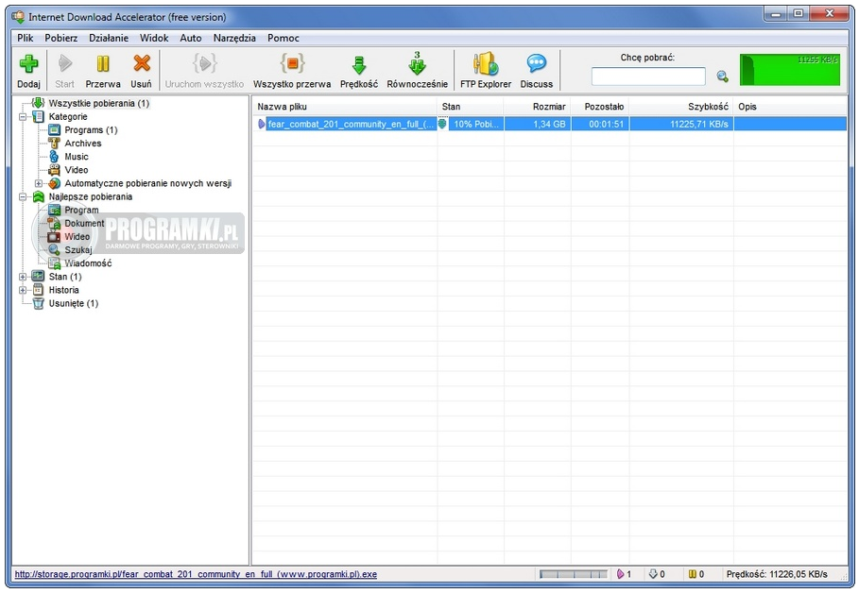The width and height of the screenshot is (859, 593).
Task: Collapse the Najlepsze pobierania node
Action: 23,196
